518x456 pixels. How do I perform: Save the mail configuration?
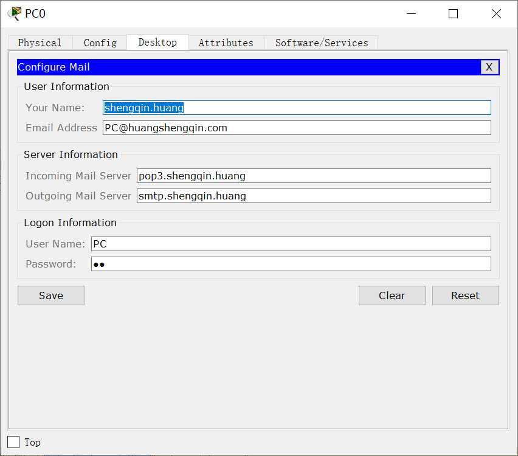[x=51, y=295]
